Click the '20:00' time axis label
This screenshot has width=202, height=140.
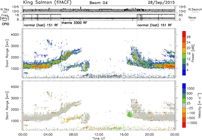click(x=149, y=135)
